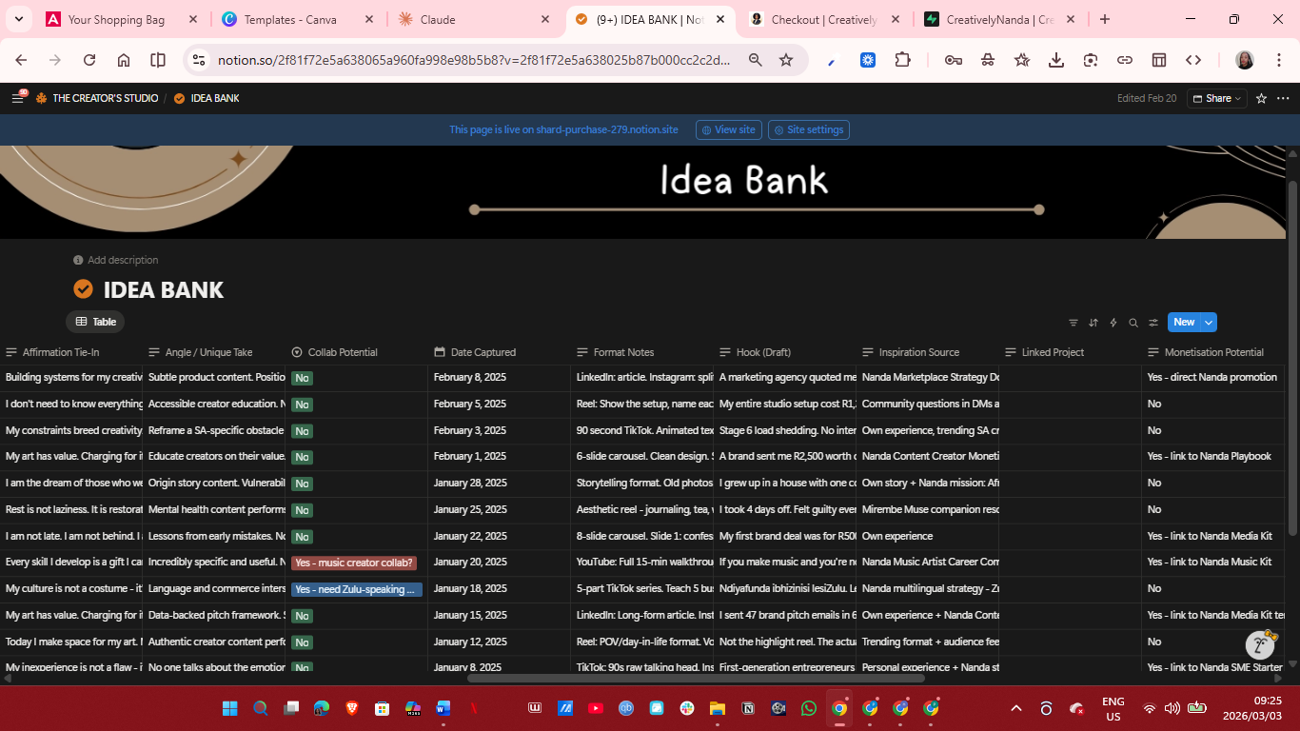Image resolution: width=1300 pixels, height=731 pixels.
Task: Search the Idea Bank database using the magnifier icon
Action: (1133, 323)
